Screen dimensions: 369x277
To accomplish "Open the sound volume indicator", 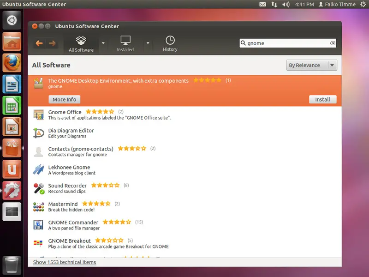I will coord(286,4).
